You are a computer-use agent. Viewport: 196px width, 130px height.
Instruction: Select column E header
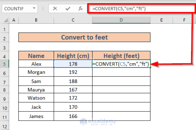tap(162, 20)
